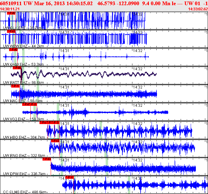Click station label UW RNO EHZ 322.6km
The image size is (208, 194).
coord(24,155)
